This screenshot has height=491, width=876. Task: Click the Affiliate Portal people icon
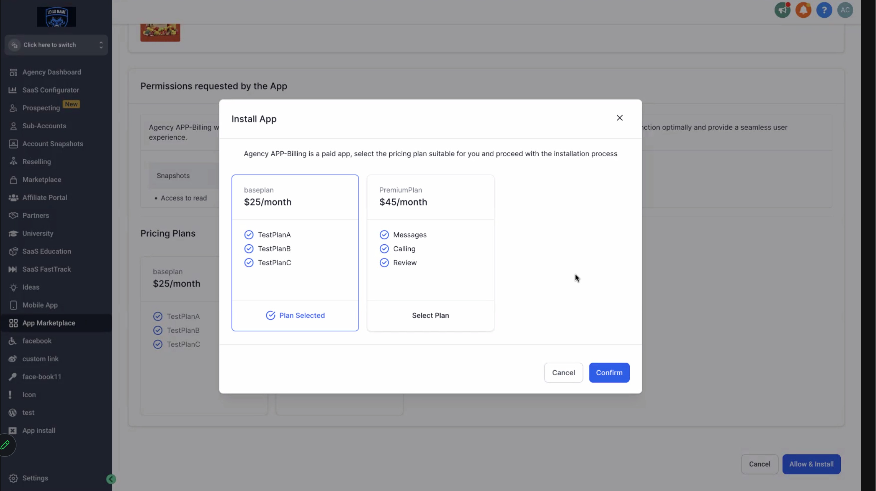click(x=13, y=198)
